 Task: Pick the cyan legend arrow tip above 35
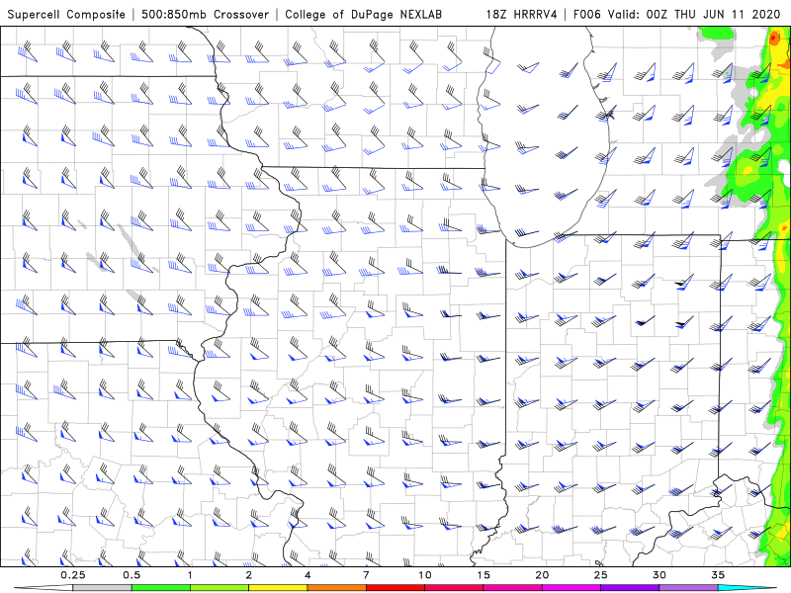pyautogui.click(x=747, y=588)
